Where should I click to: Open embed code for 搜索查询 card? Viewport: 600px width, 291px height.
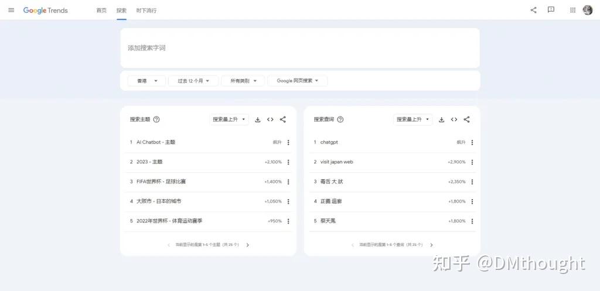point(454,119)
